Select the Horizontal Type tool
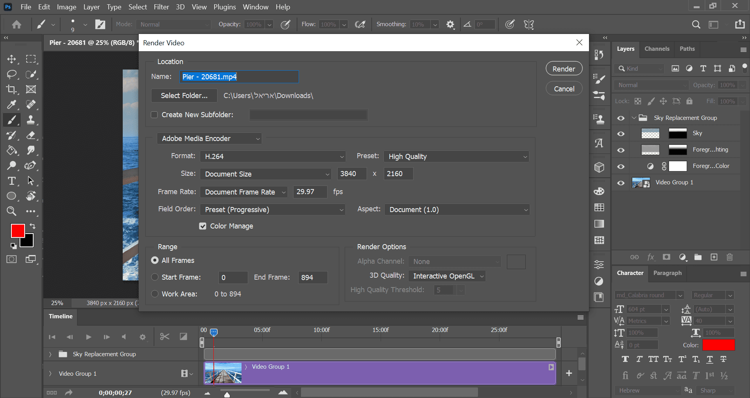Screen dimensions: 750x398 tap(11, 181)
